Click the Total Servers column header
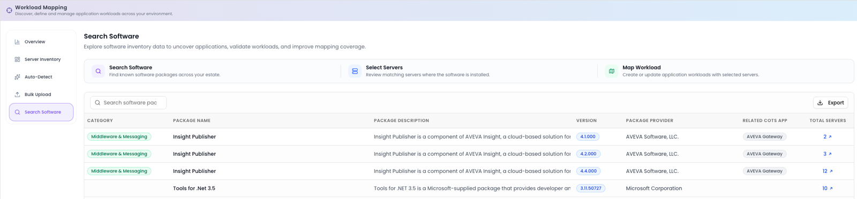This screenshot has width=857, height=199. [828, 121]
